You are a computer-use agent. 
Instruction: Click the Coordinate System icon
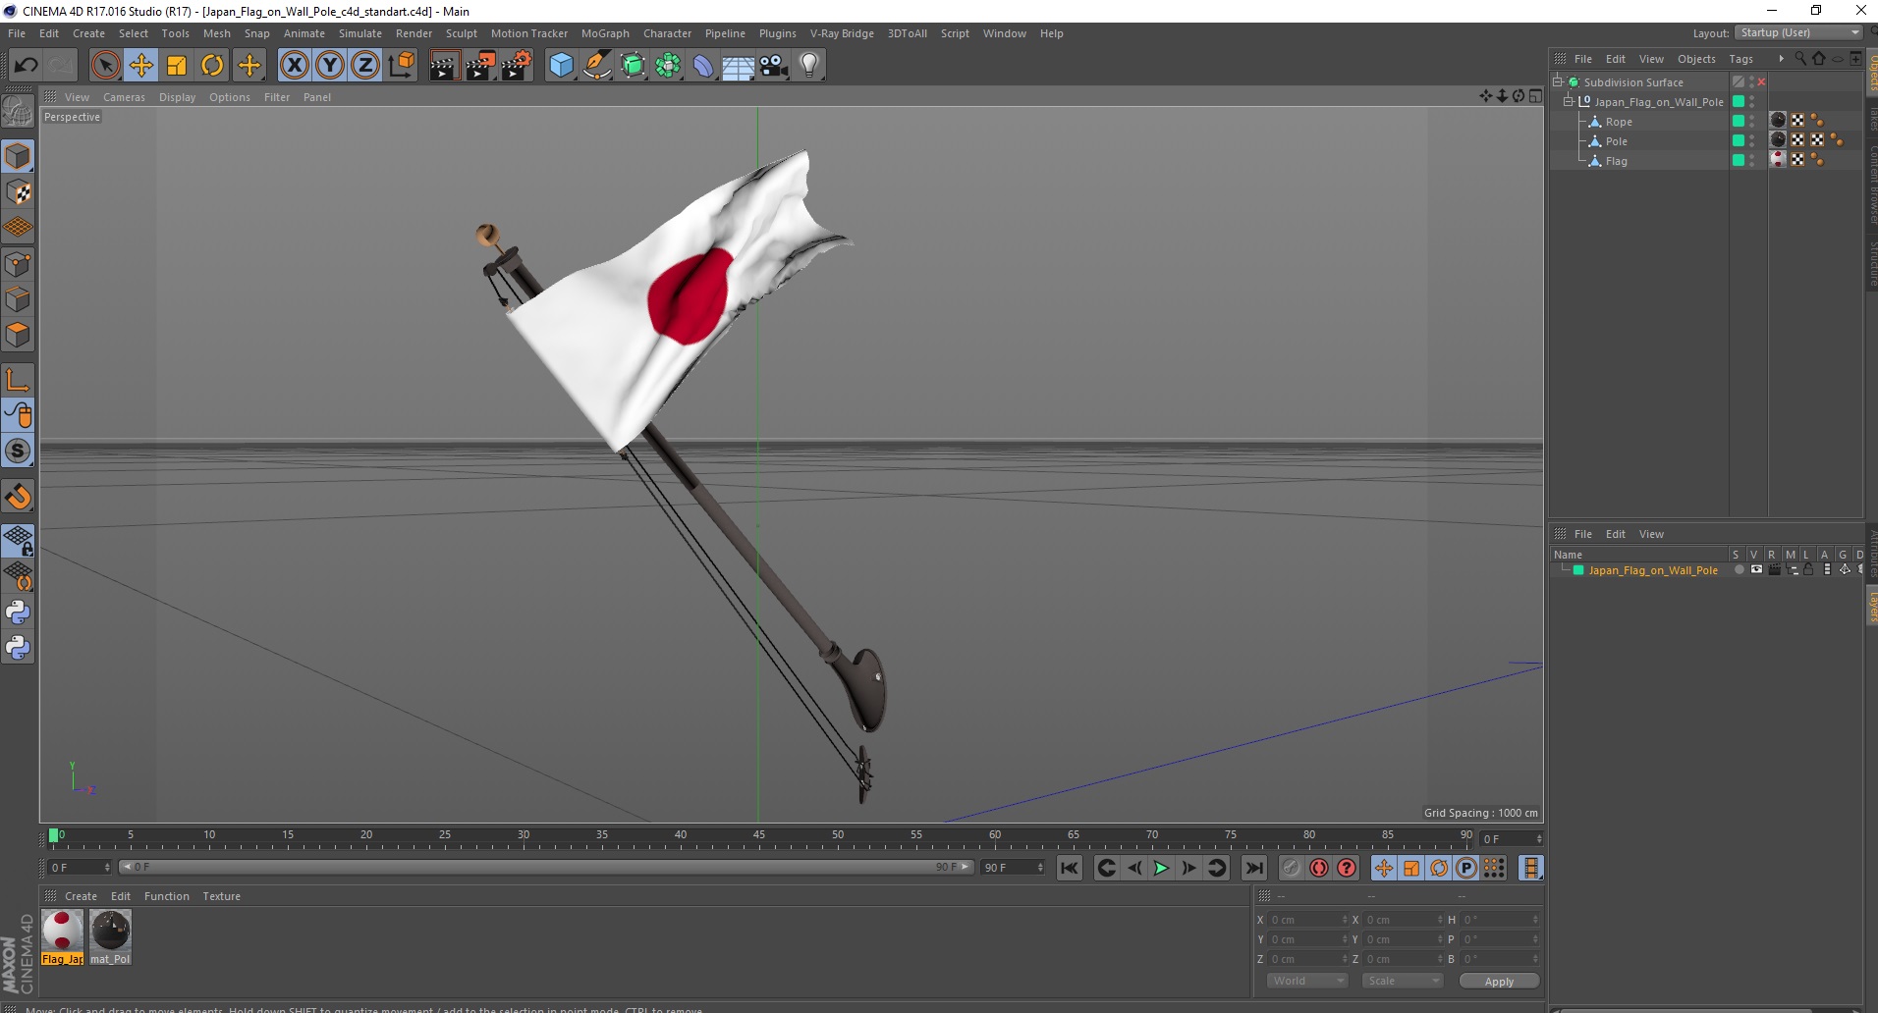402,66
